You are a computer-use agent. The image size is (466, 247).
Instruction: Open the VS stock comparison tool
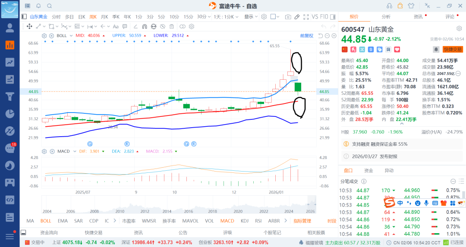[315, 17]
